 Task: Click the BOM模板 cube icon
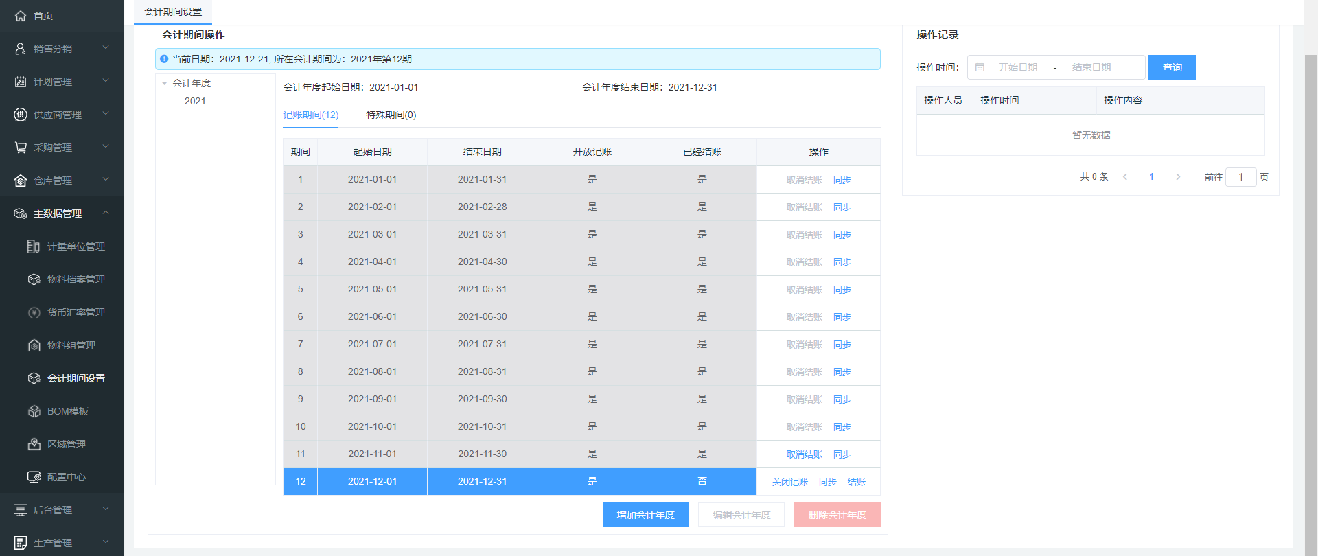tap(34, 411)
